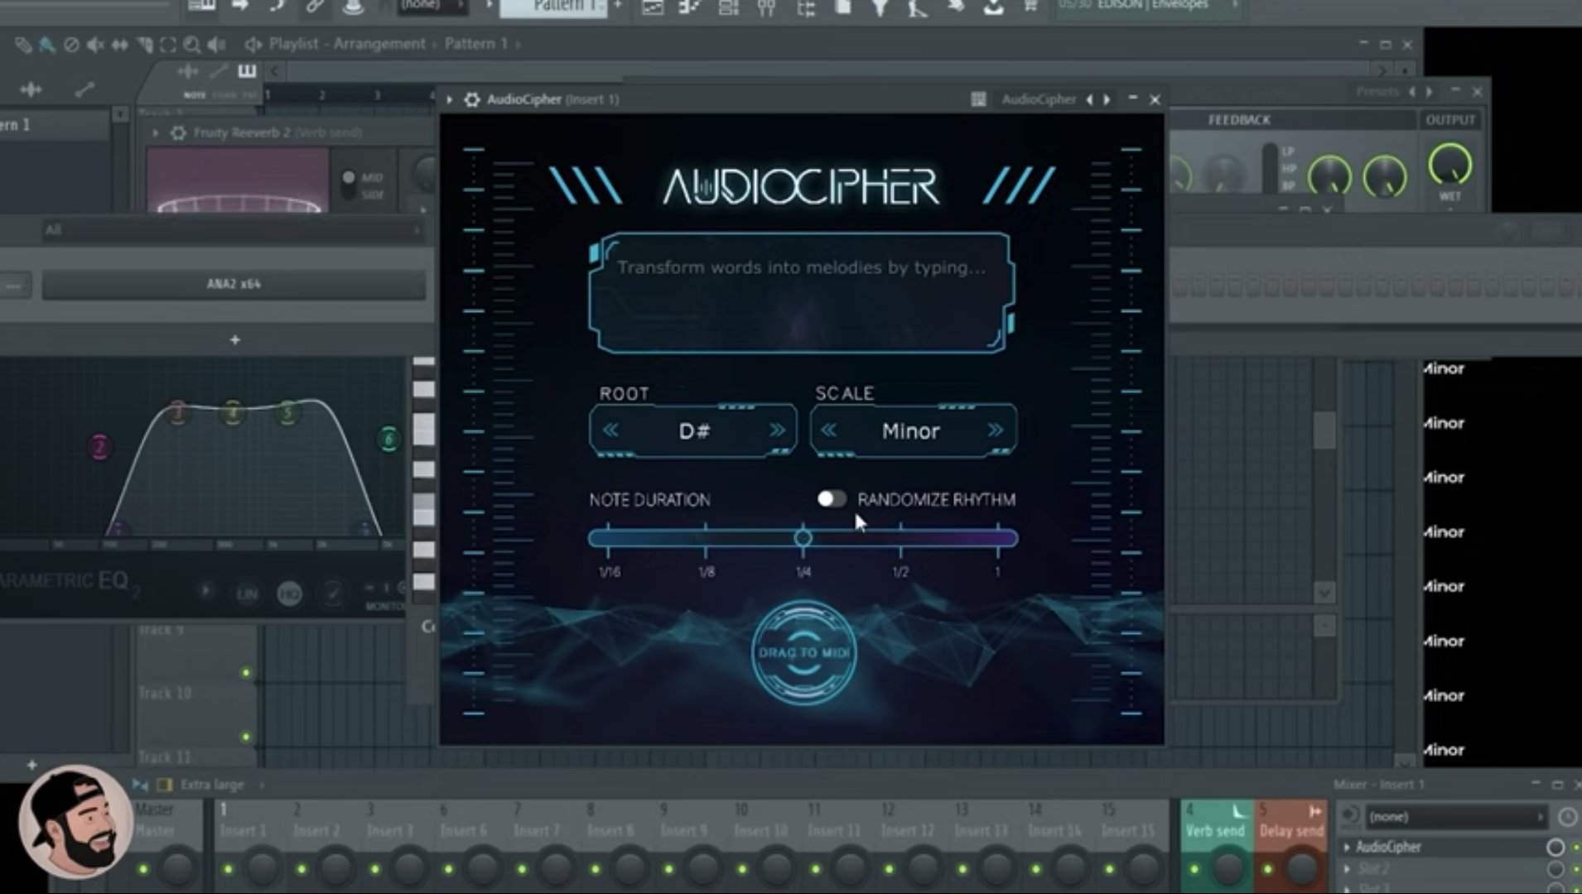1582x894 pixels.
Task: Click the right chevron to change the Root note
Action: coord(776,430)
